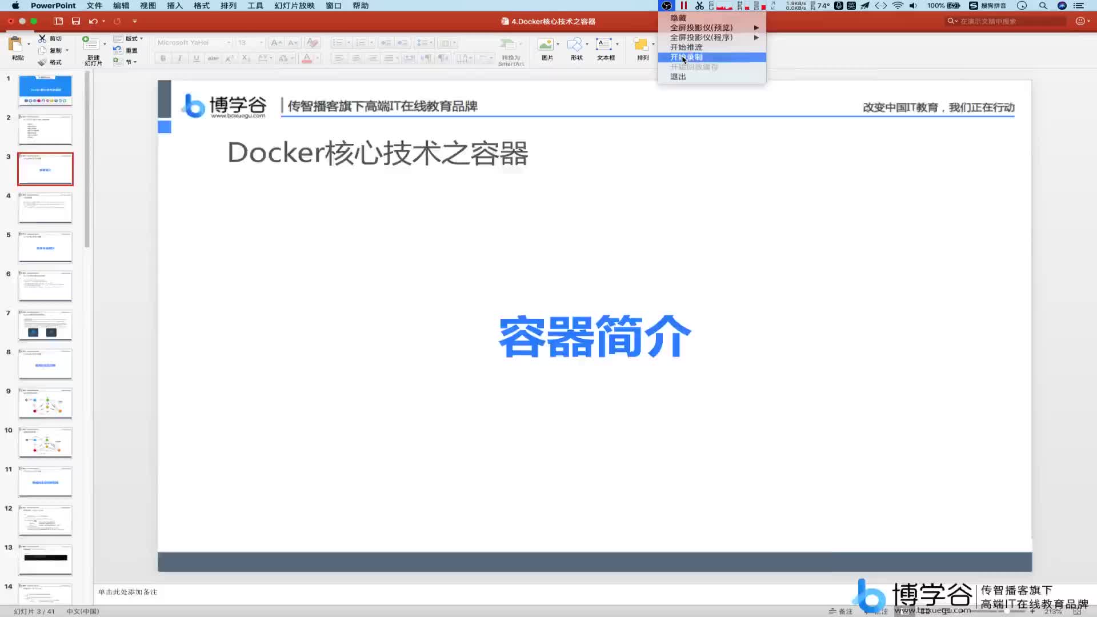The image size is (1097, 617).
Task: Toggle center text alignment
Action: pos(356,58)
